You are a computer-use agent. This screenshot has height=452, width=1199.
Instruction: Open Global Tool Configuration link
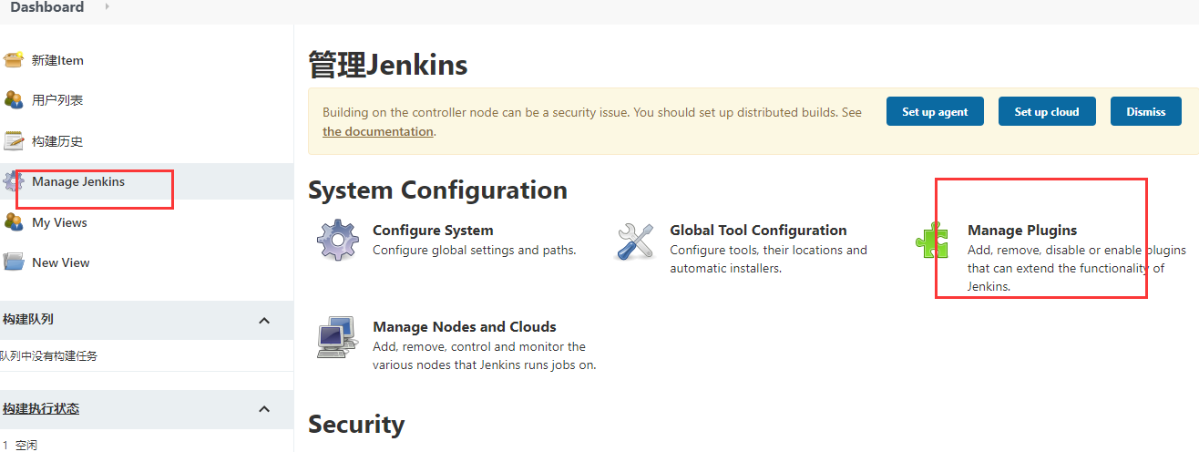758,230
